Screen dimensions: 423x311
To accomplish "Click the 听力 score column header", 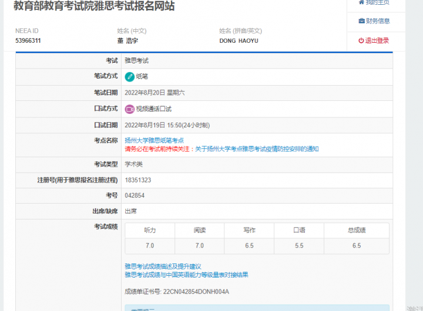I will coord(150,231).
